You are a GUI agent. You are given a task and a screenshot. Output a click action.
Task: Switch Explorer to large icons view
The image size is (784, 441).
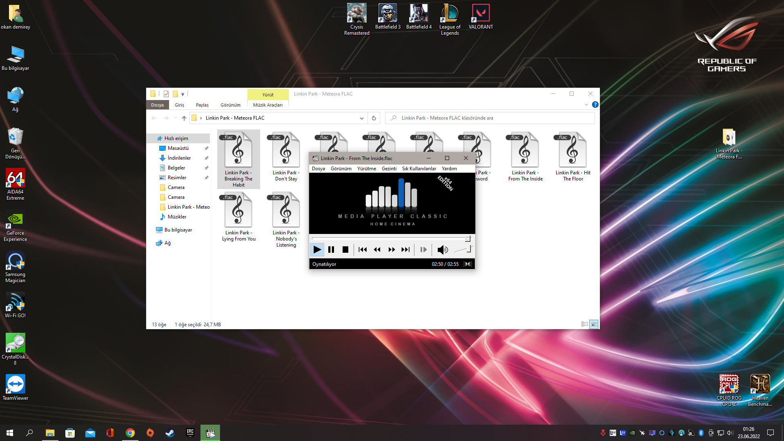(x=594, y=324)
